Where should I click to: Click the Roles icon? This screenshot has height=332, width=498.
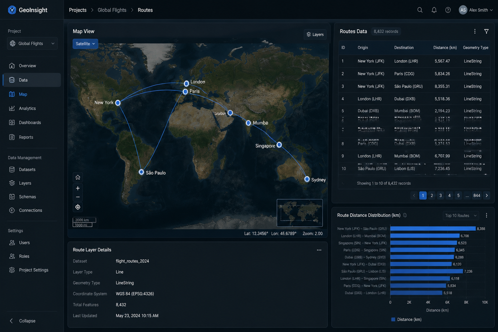12,256
